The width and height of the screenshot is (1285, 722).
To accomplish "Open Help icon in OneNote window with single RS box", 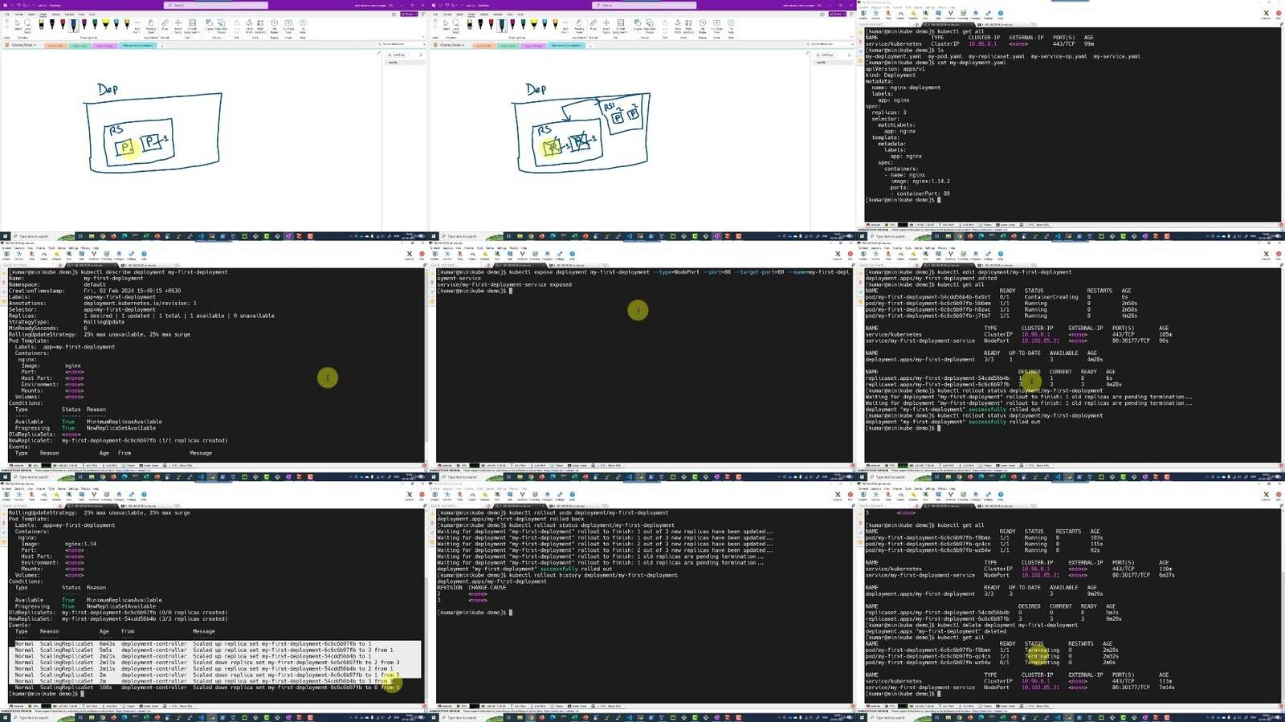I will [303, 26].
